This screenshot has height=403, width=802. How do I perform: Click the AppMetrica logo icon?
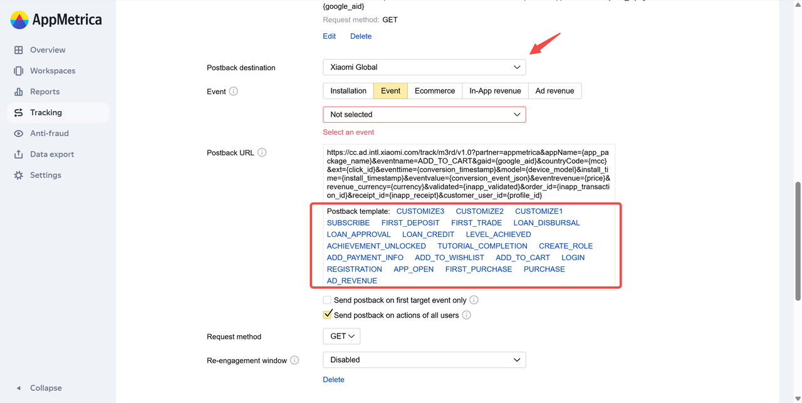coord(19,20)
